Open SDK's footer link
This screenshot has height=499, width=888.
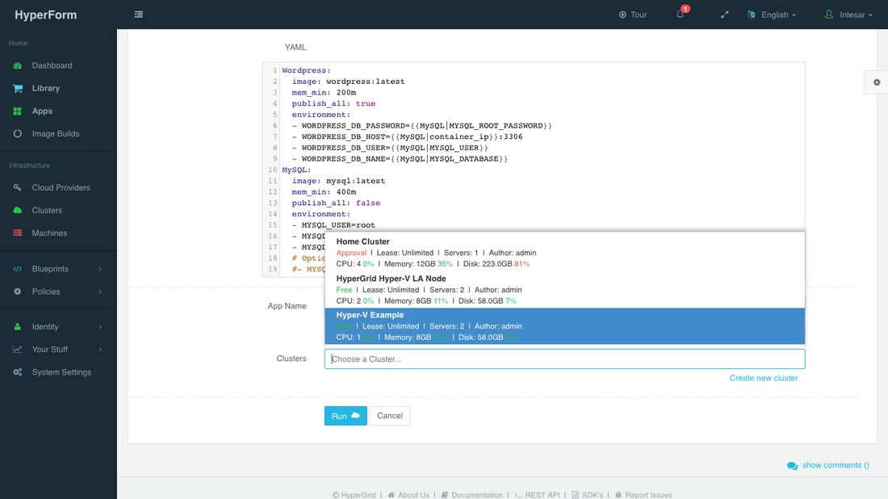[593, 495]
